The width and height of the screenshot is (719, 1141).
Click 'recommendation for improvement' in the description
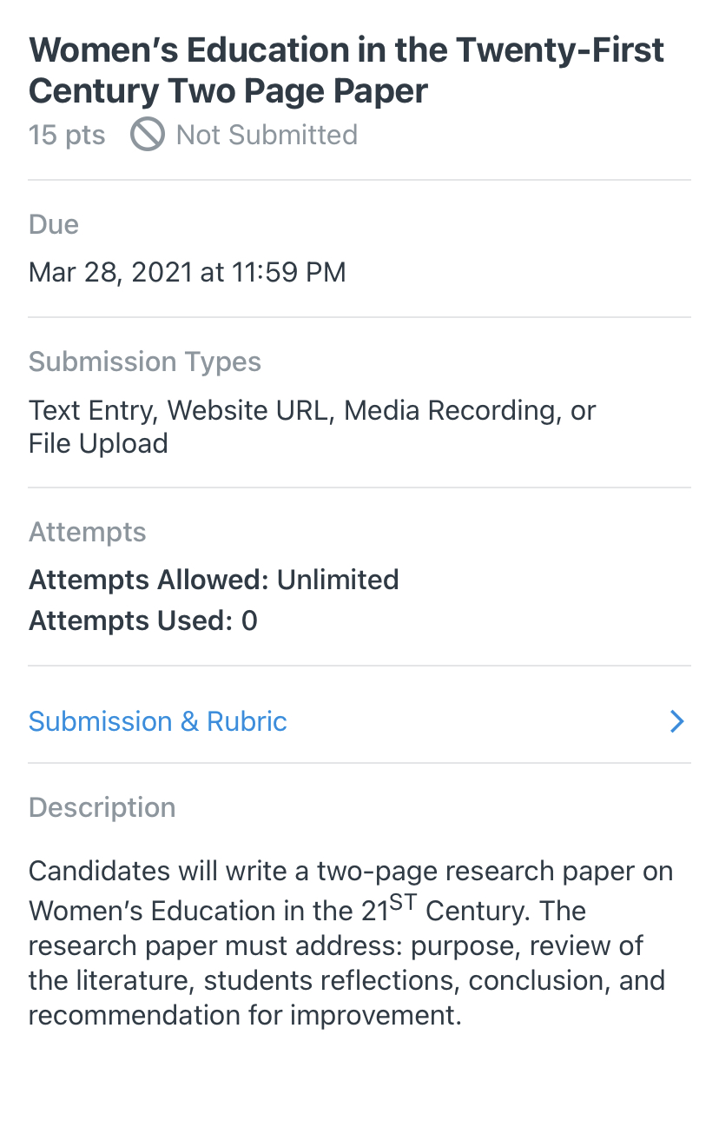pyautogui.click(x=243, y=1014)
